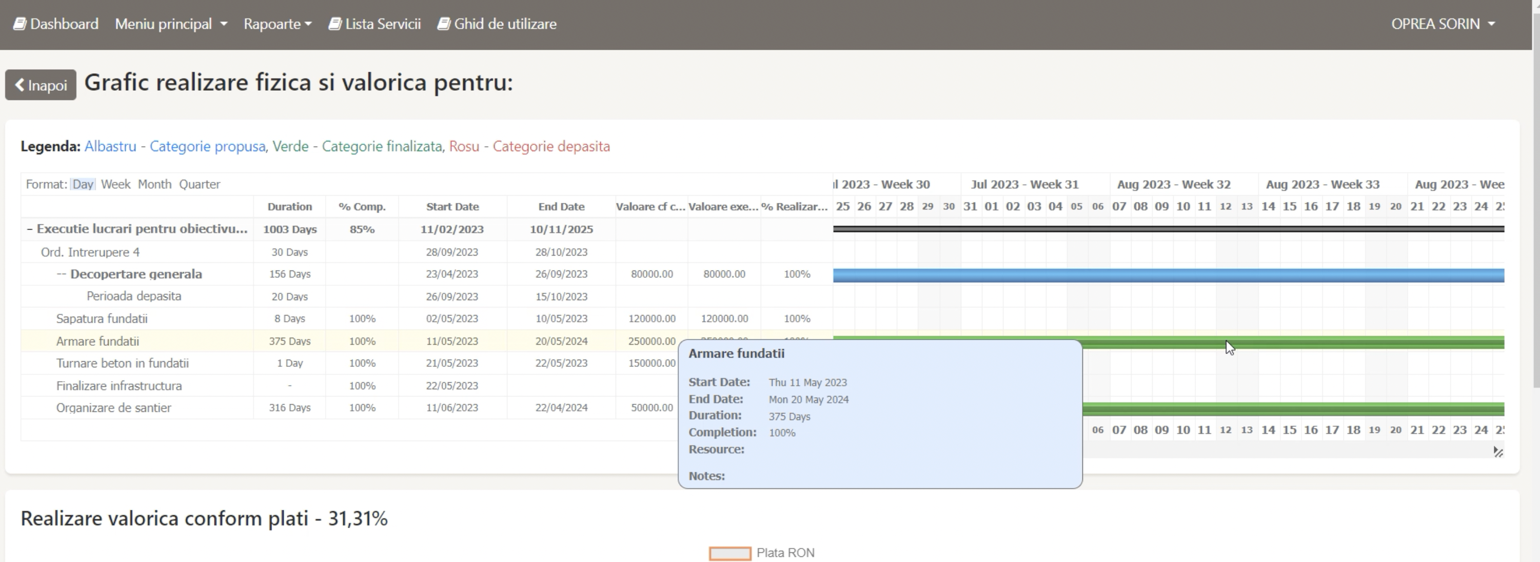Click the Lista Servicii book icon
1540x562 pixels.
335,24
